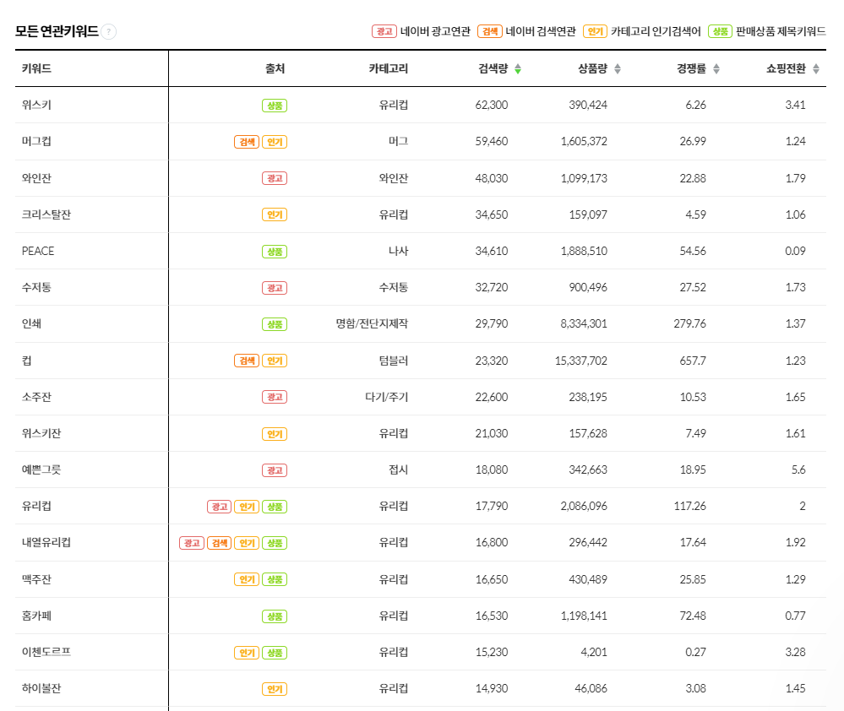Click the 상품 badge in the 위스키 row
The width and height of the screenshot is (844, 711).
(275, 106)
